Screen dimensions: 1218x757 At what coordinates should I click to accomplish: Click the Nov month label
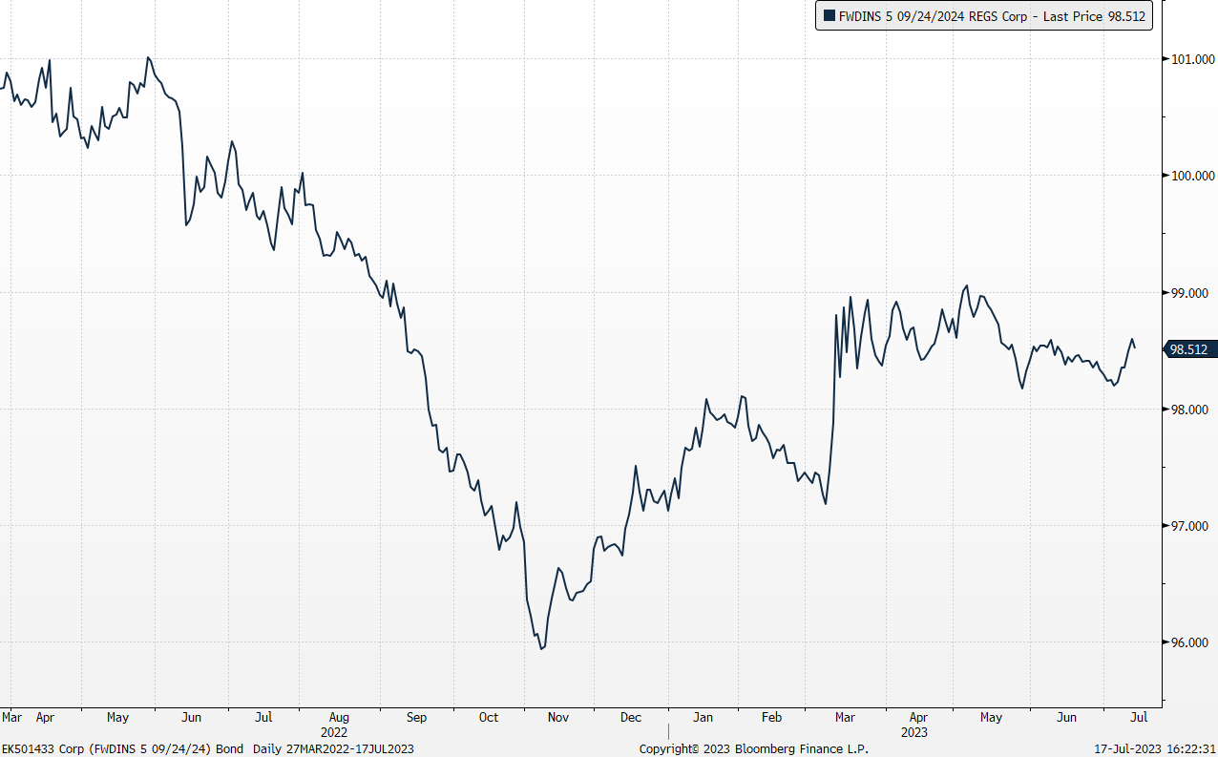coord(558,717)
